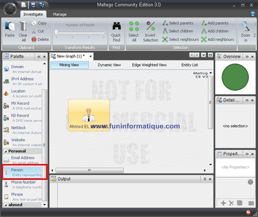Viewport: 258px width, 217px height.
Task: Select the Ahmed EL person entity node
Action: point(89,115)
